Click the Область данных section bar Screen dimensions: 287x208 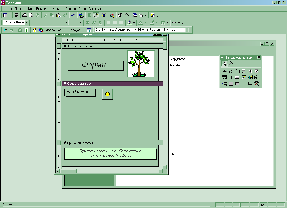[112, 84]
